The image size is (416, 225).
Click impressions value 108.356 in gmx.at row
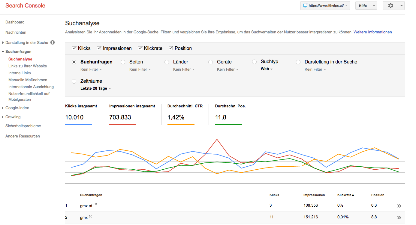pos(311,205)
